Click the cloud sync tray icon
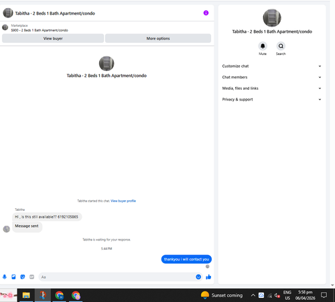This screenshot has height=302, width=335. (261, 295)
